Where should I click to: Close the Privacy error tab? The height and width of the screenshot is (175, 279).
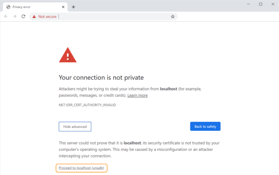63,7
